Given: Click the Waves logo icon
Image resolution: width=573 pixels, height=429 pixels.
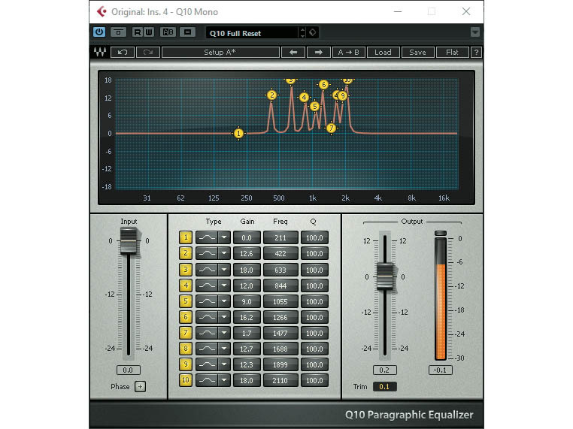Looking at the screenshot, I should 100,52.
